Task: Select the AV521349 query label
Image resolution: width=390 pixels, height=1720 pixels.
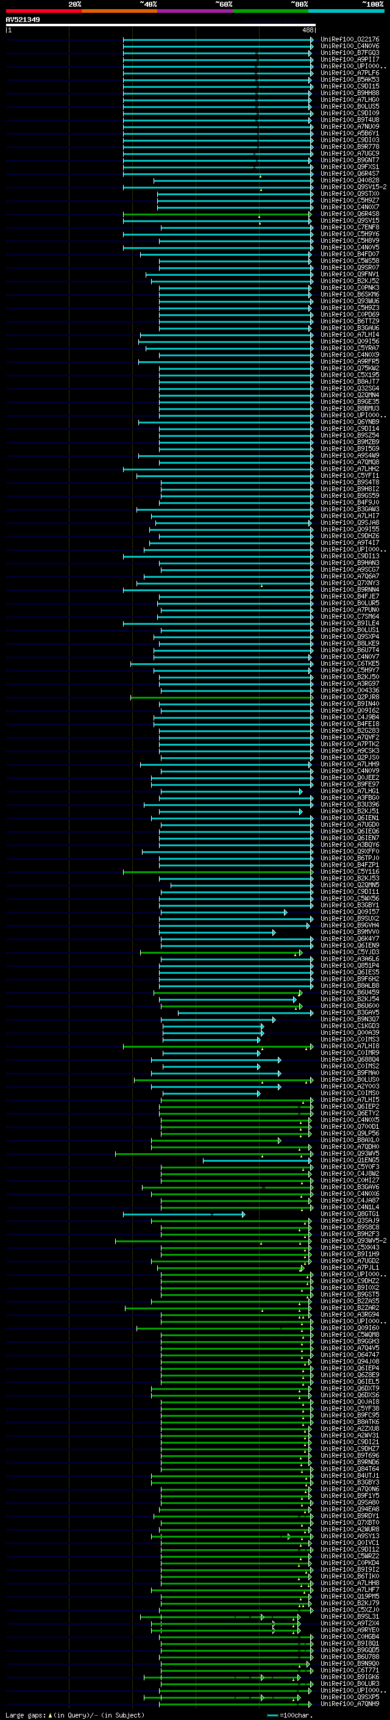Action: pyautogui.click(x=23, y=20)
